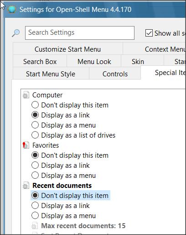186x235 pixels.
Task: Select Computer: Display as a list of drives
Action: pos(73,135)
